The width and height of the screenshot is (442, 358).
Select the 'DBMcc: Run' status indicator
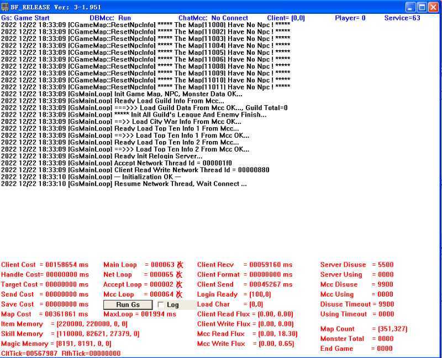click(110, 18)
